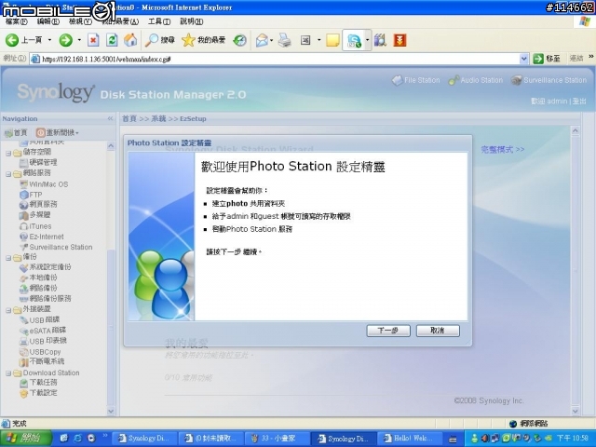Print page with printer icon

(x=284, y=40)
